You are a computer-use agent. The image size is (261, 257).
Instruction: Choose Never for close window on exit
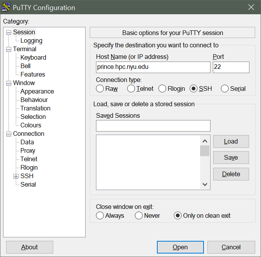(139, 216)
